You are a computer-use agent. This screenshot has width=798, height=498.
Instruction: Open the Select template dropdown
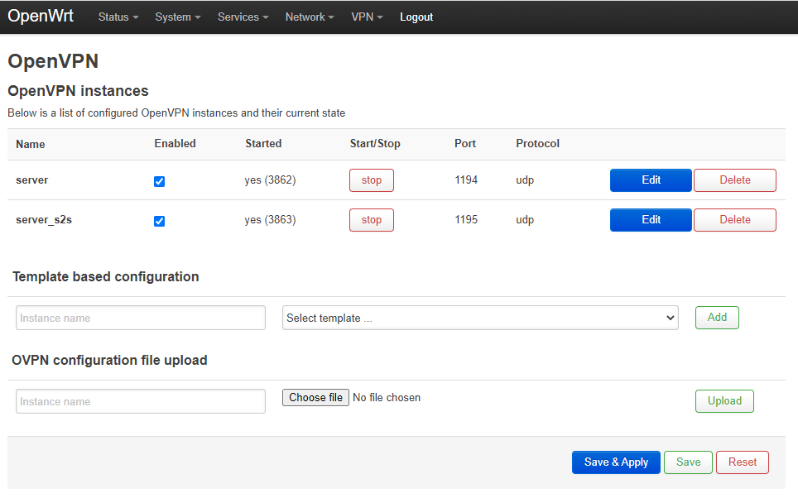[480, 318]
